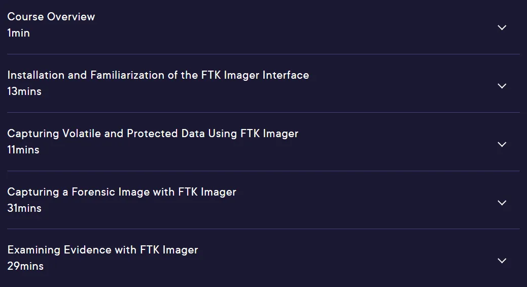The height and width of the screenshot is (287, 527).
Task: Expand the Examining Evidence with FTK Imager chevron
Action: pos(502,261)
